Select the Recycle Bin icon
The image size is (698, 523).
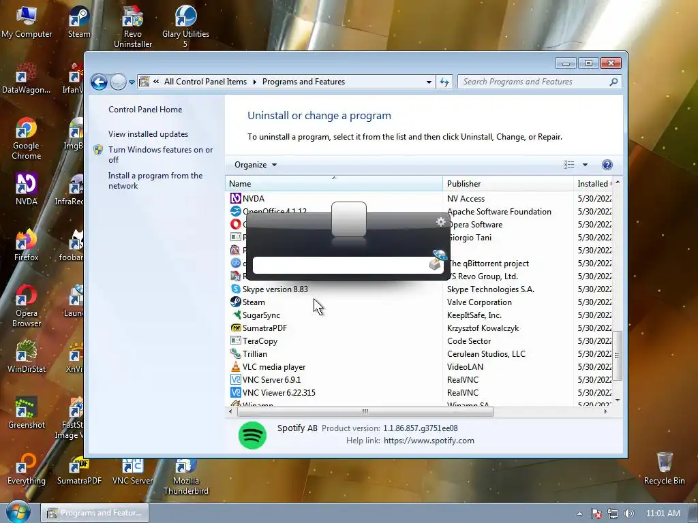tap(664, 469)
